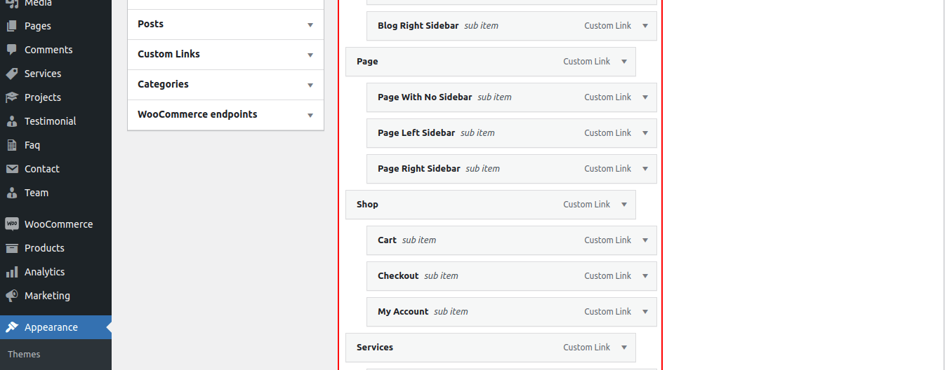Expand the Posts accordion section

tap(310, 25)
